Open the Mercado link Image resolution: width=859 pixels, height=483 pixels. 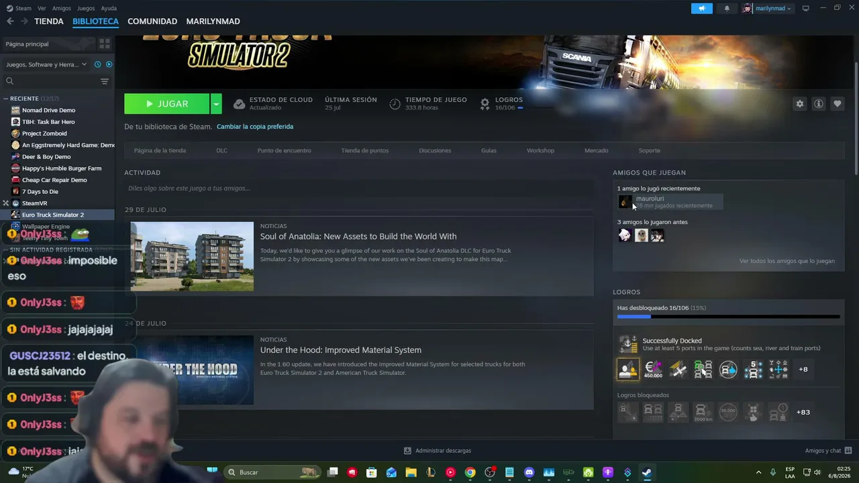[x=596, y=150]
